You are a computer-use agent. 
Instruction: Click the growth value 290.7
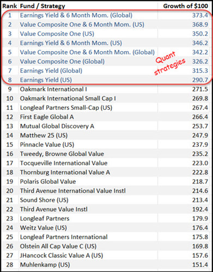[x=200, y=80]
